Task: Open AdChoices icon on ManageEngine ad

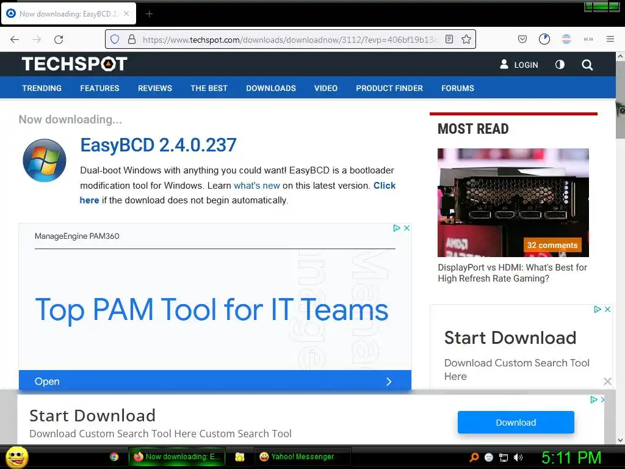Action: tap(397, 228)
